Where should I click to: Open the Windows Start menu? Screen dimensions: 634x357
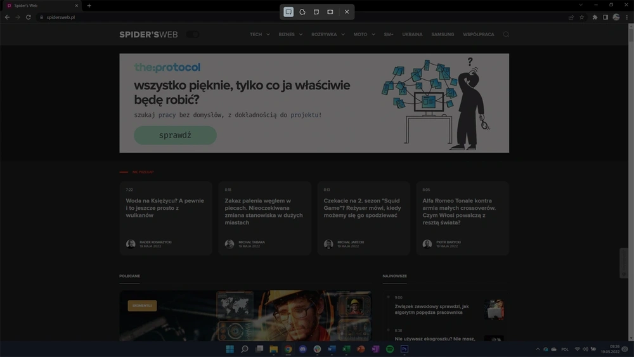pos(230,349)
